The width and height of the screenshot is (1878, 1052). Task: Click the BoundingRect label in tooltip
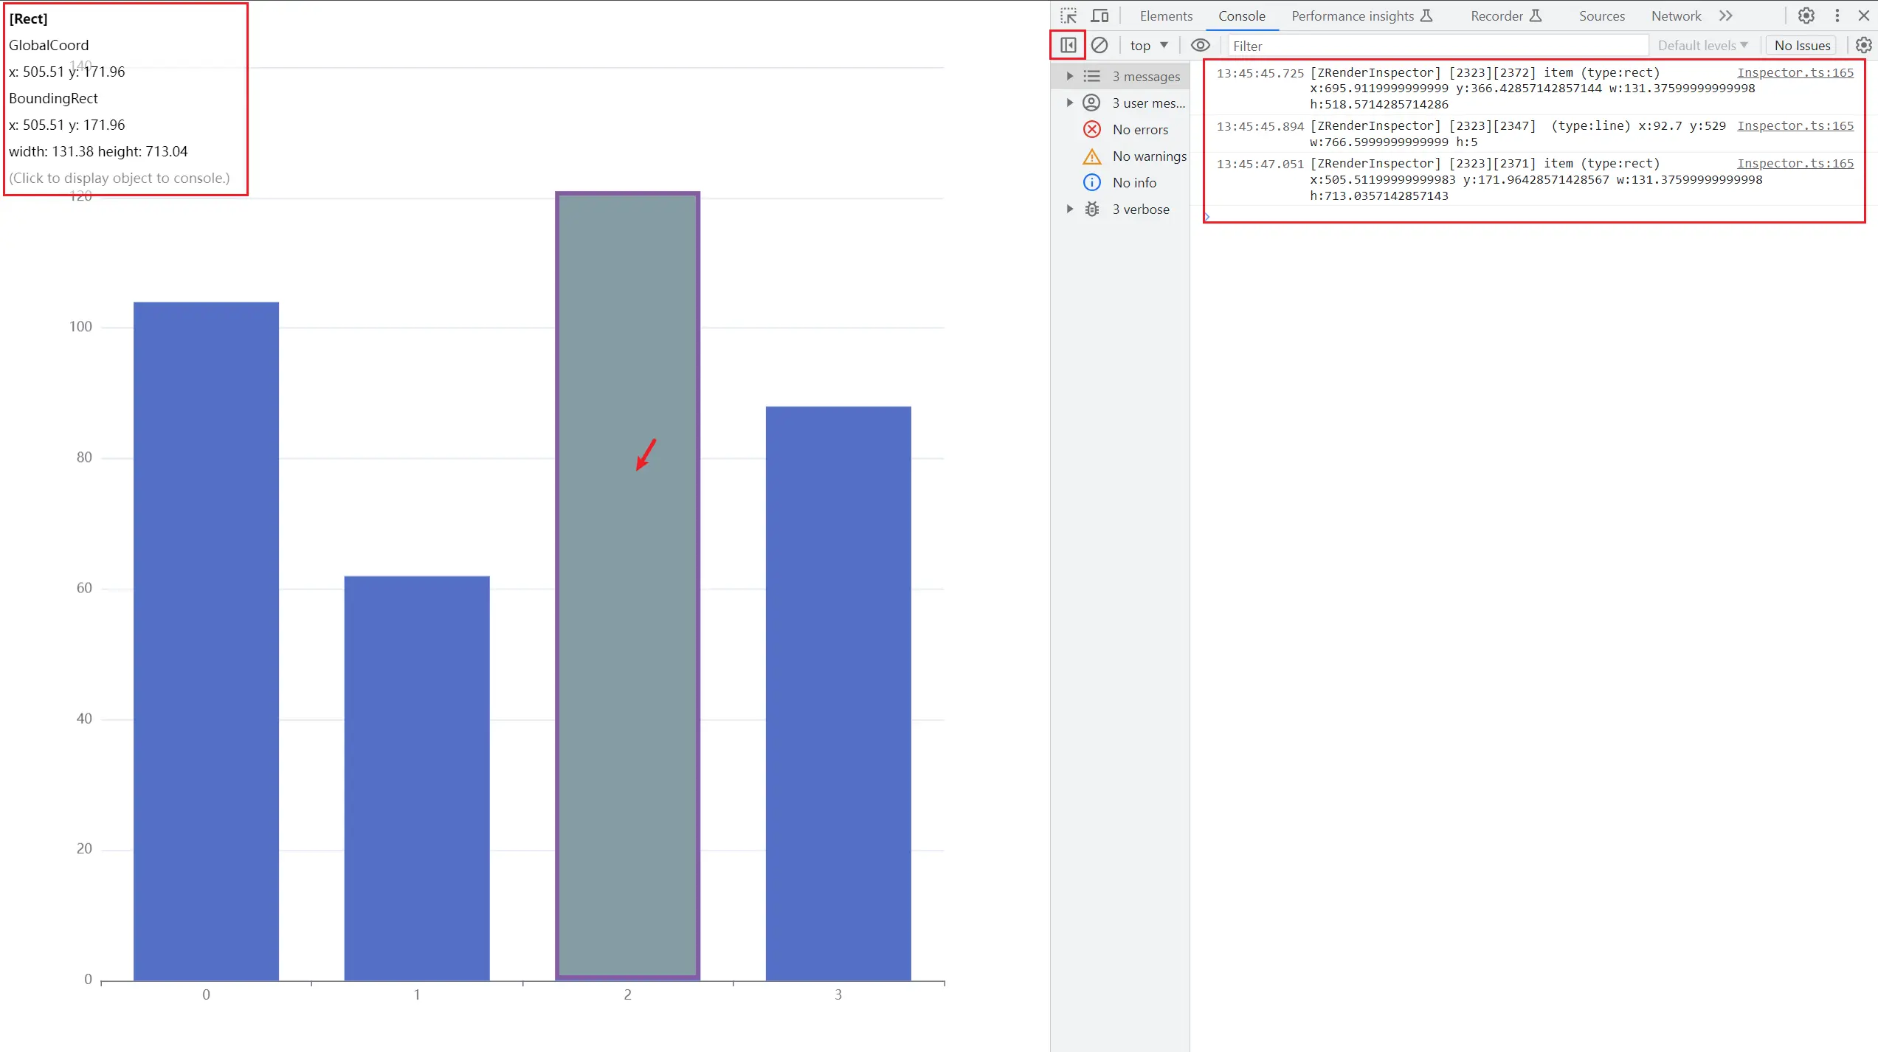click(x=53, y=98)
